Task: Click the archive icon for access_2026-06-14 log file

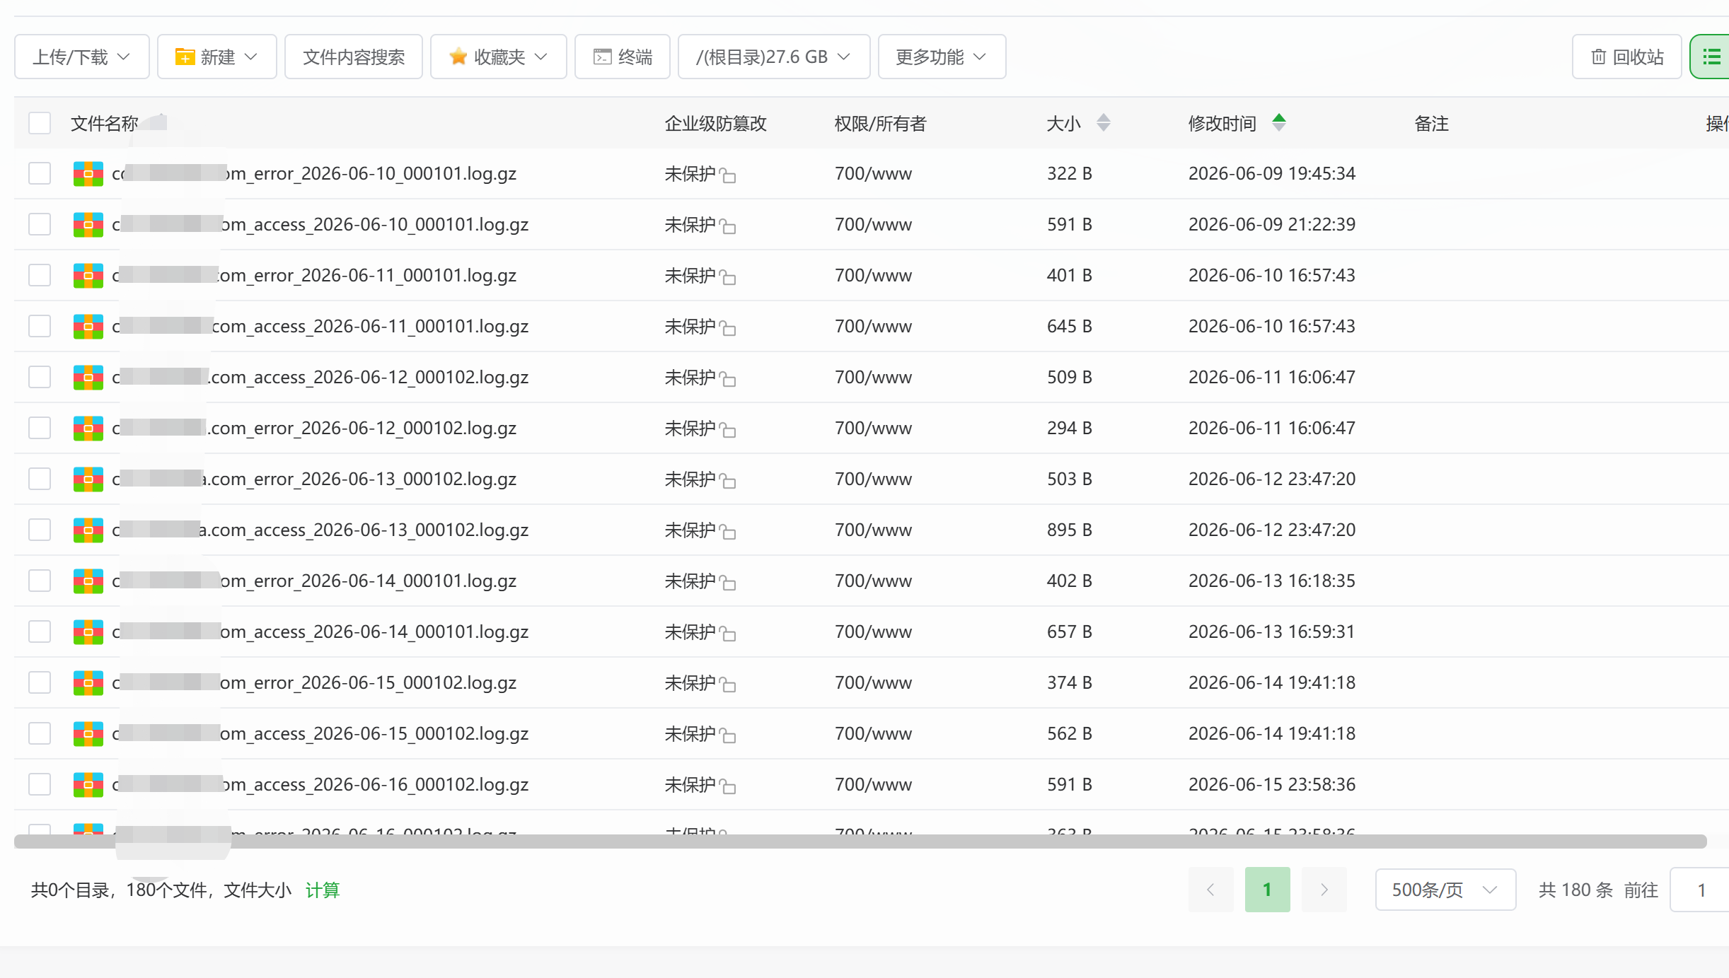Action: (88, 632)
